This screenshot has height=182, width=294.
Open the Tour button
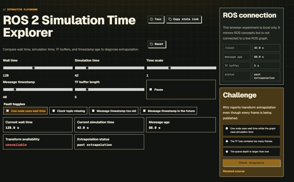coord(156,19)
